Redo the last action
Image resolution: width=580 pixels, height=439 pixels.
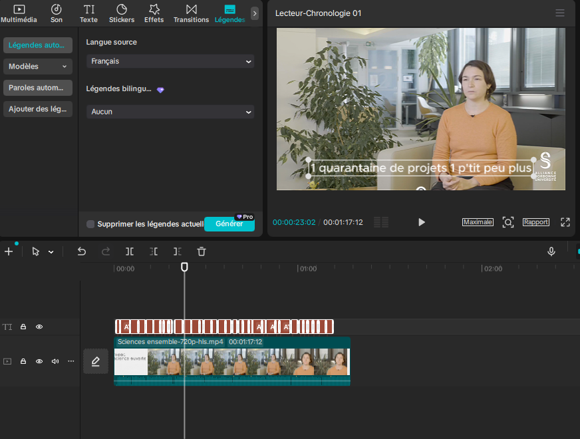[106, 251]
